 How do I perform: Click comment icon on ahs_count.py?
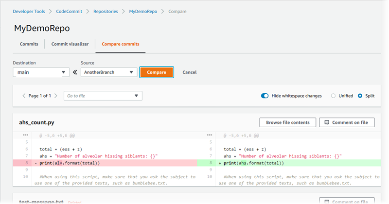pos(327,122)
